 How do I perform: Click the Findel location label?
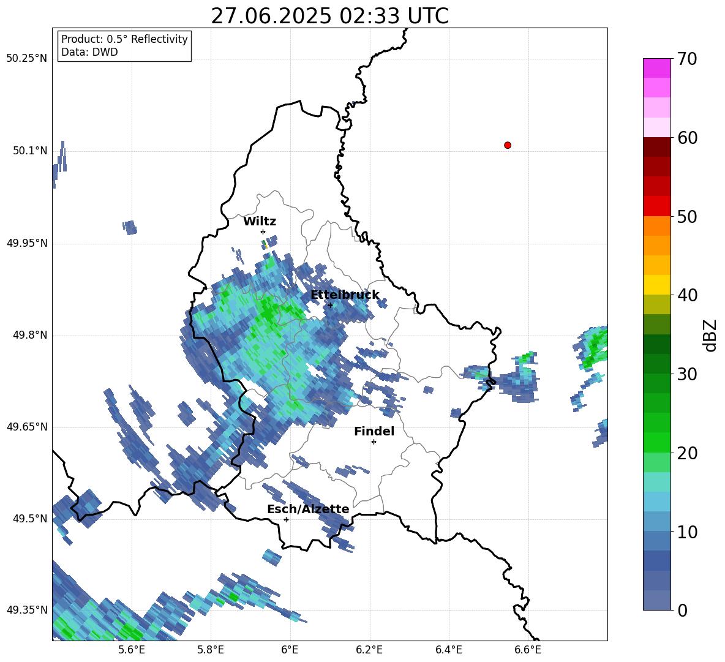click(x=374, y=431)
